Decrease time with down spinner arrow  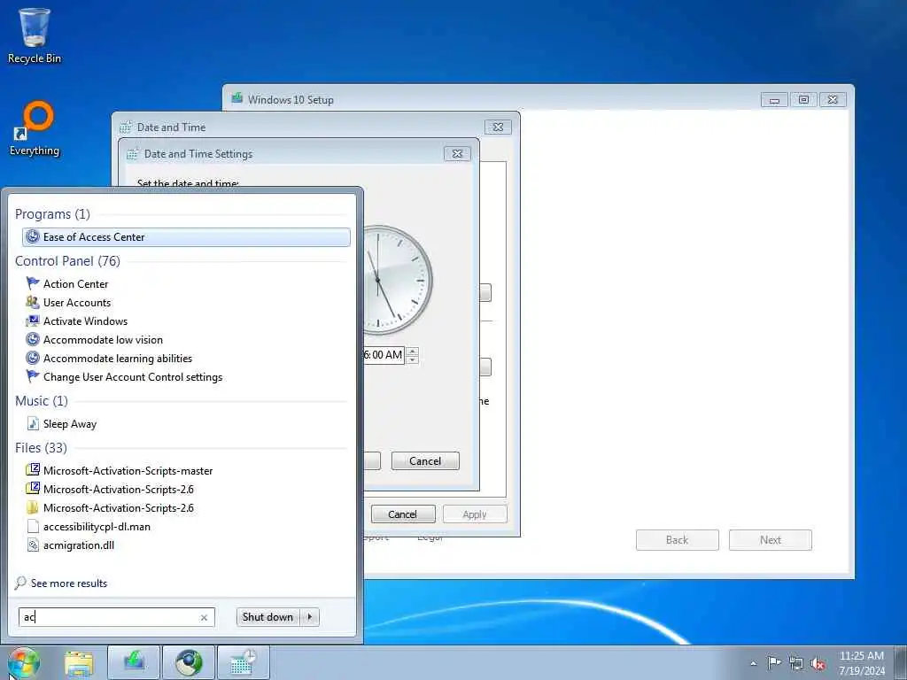coord(413,359)
